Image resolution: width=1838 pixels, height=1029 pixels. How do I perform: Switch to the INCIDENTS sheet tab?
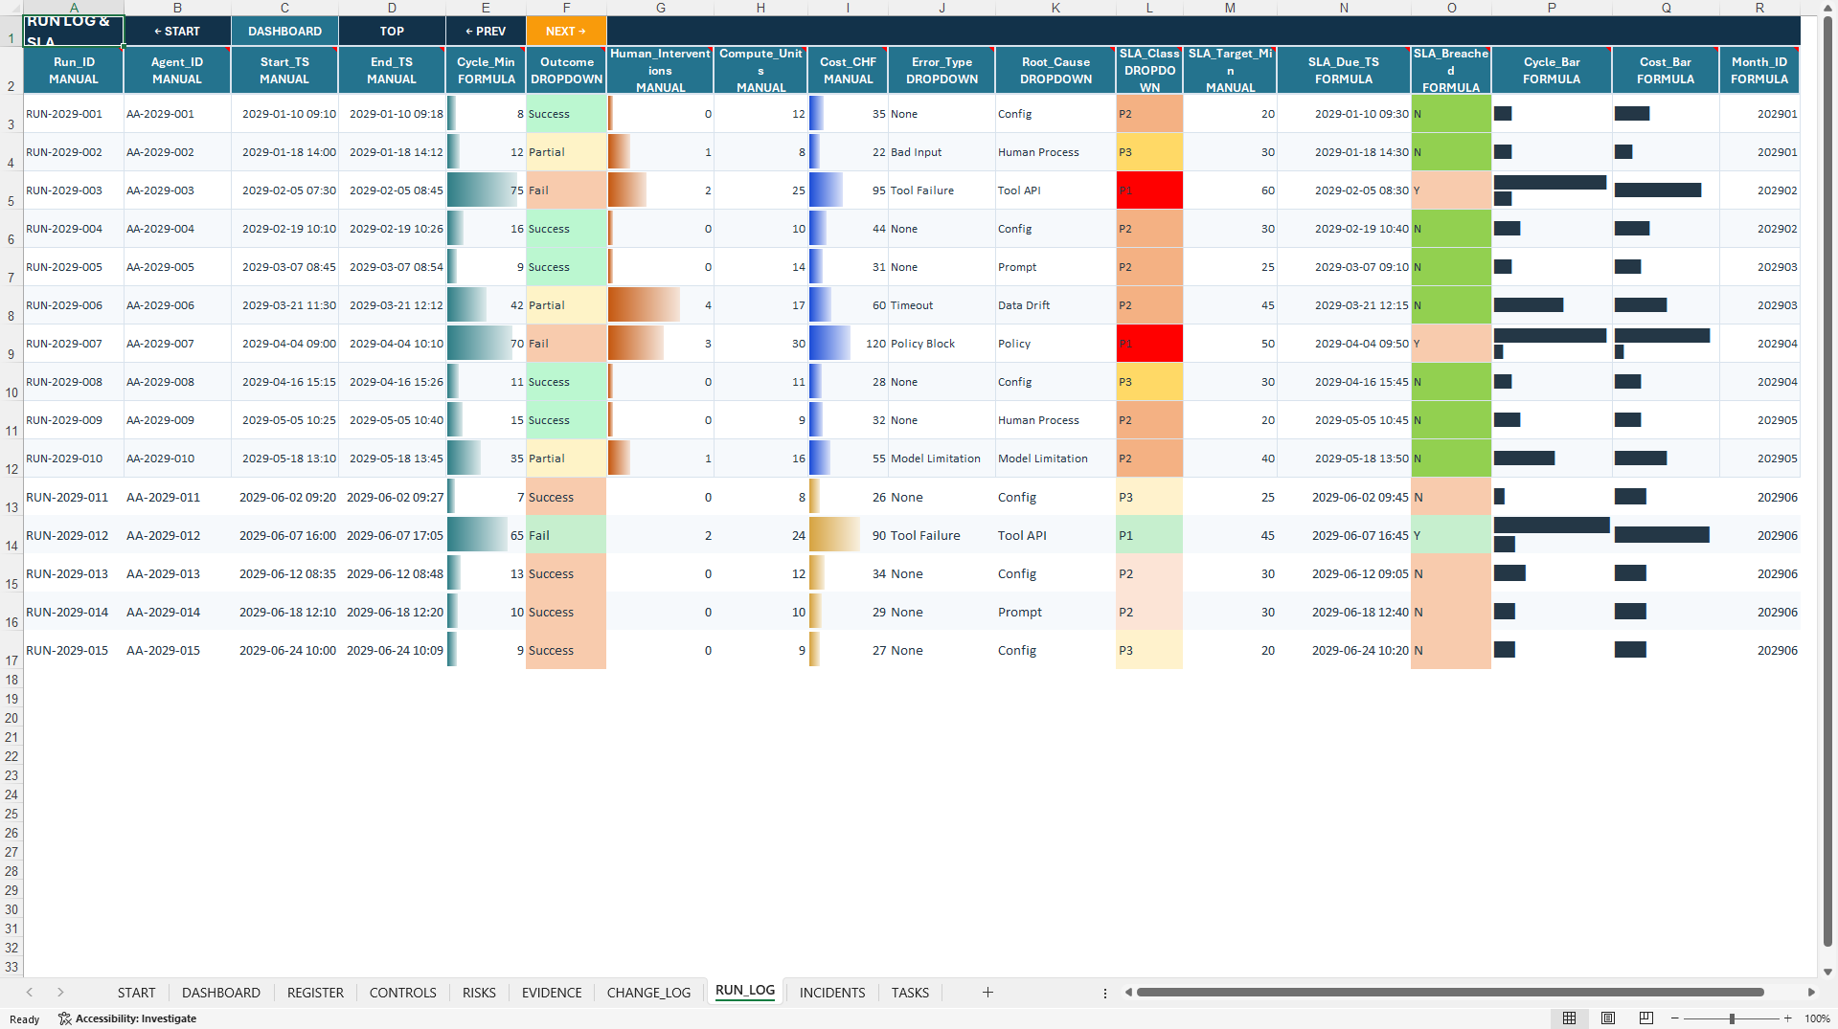pyautogui.click(x=832, y=993)
